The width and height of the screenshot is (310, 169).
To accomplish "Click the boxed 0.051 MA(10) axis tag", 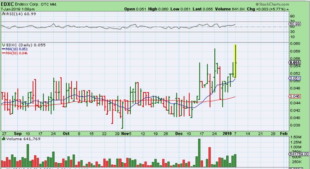I will pos(295,78).
